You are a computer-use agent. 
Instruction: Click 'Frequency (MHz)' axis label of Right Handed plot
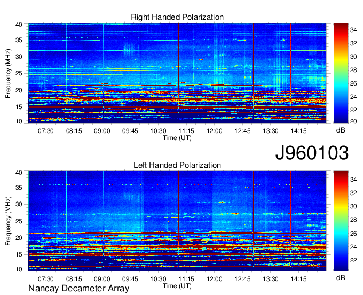click(8, 73)
